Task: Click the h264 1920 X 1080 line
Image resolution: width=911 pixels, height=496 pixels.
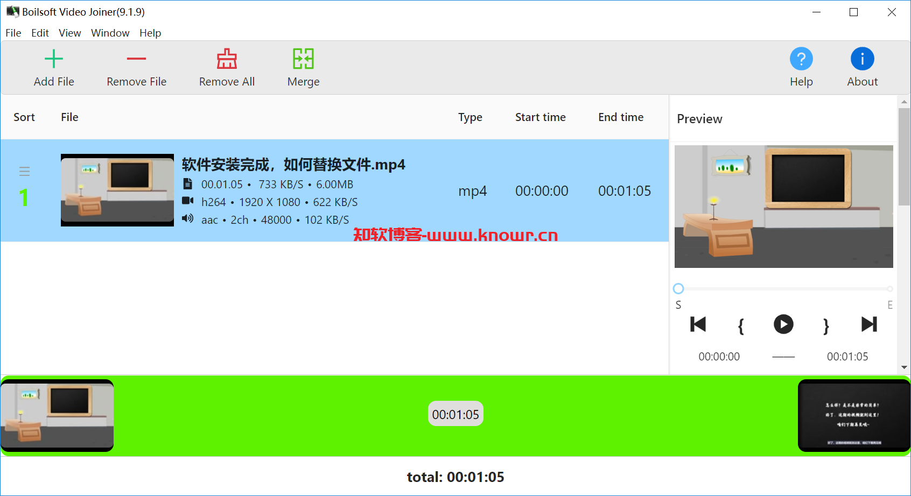Action: [x=279, y=202]
